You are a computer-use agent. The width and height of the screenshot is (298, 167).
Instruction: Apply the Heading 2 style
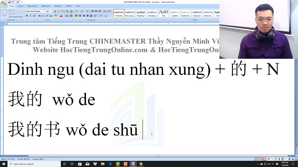tap(152, 14)
